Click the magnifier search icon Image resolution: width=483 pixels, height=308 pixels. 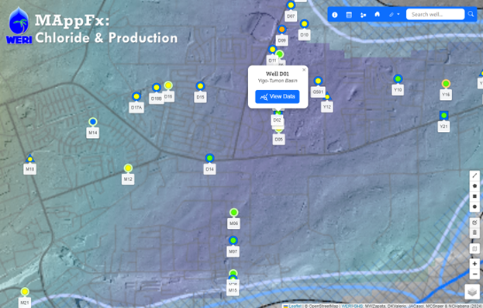click(x=471, y=14)
